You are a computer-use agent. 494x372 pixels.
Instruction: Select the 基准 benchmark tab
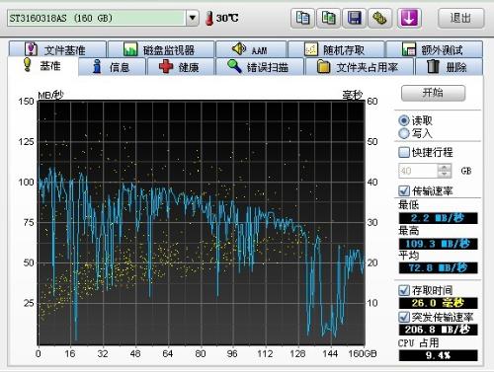(x=42, y=66)
